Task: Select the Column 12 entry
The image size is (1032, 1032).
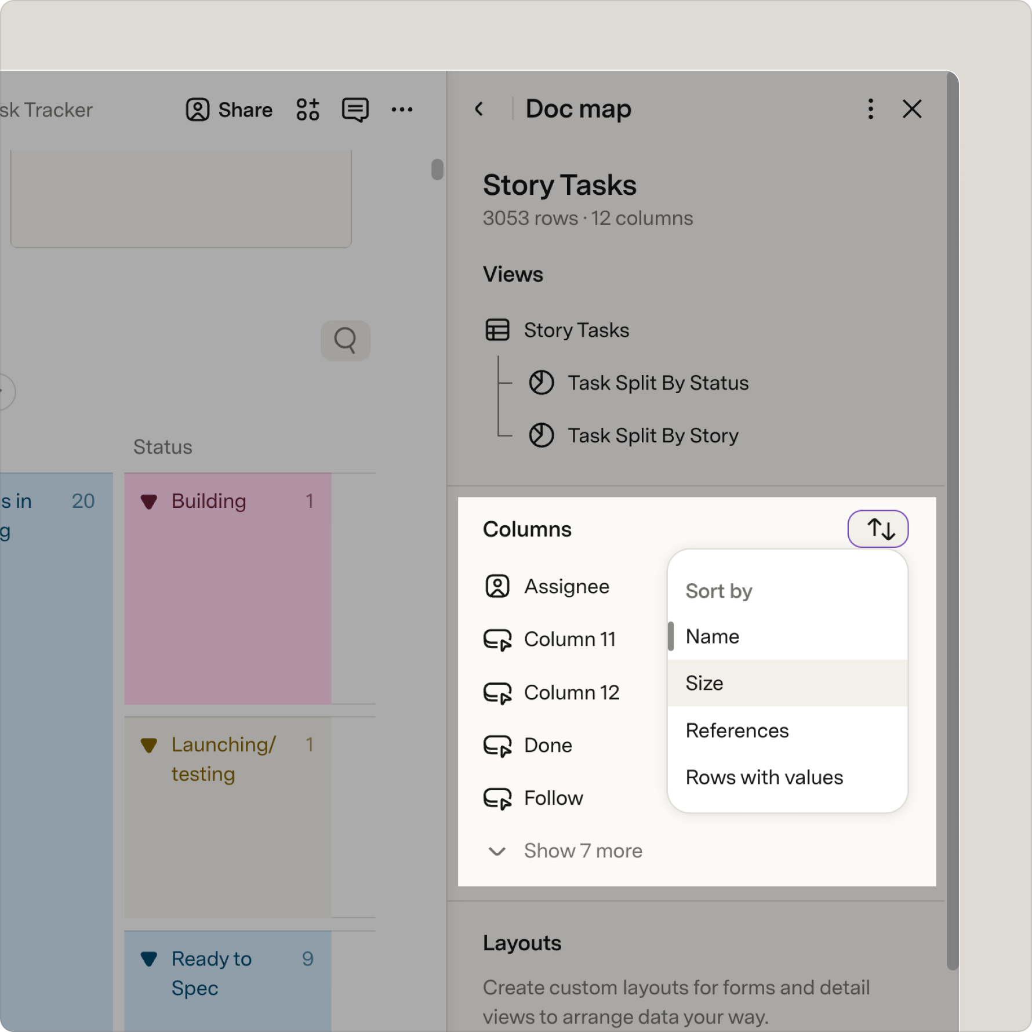Action: click(572, 692)
